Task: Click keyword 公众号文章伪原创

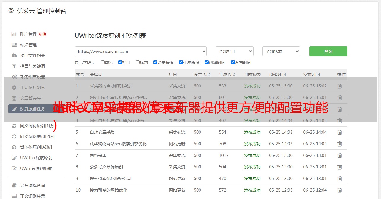Action: click(106, 167)
